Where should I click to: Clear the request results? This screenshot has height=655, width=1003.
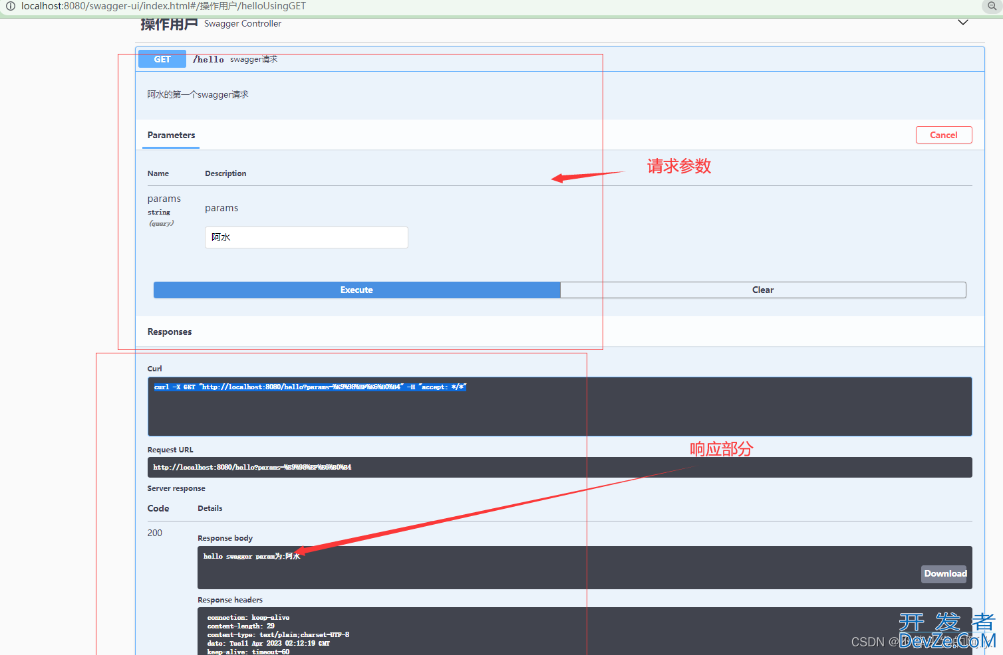[763, 290]
